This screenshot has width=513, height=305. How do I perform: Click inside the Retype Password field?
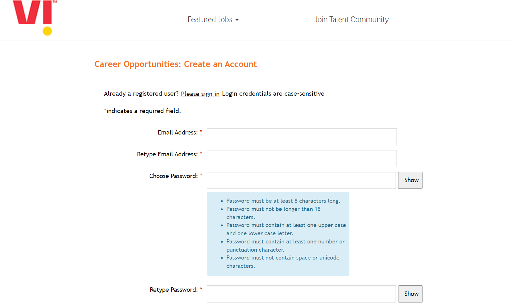pos(301,294)
